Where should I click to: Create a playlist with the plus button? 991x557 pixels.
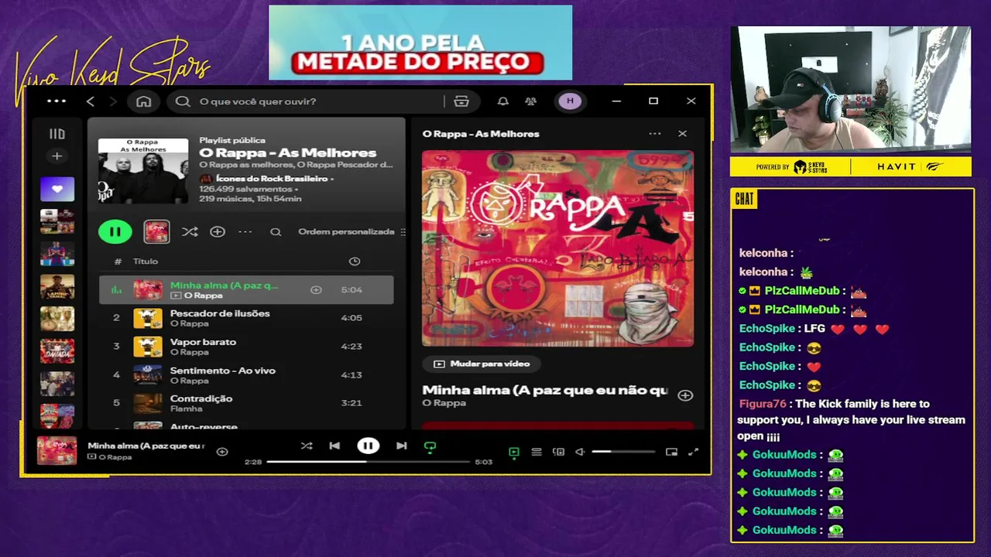click(57, 156)
